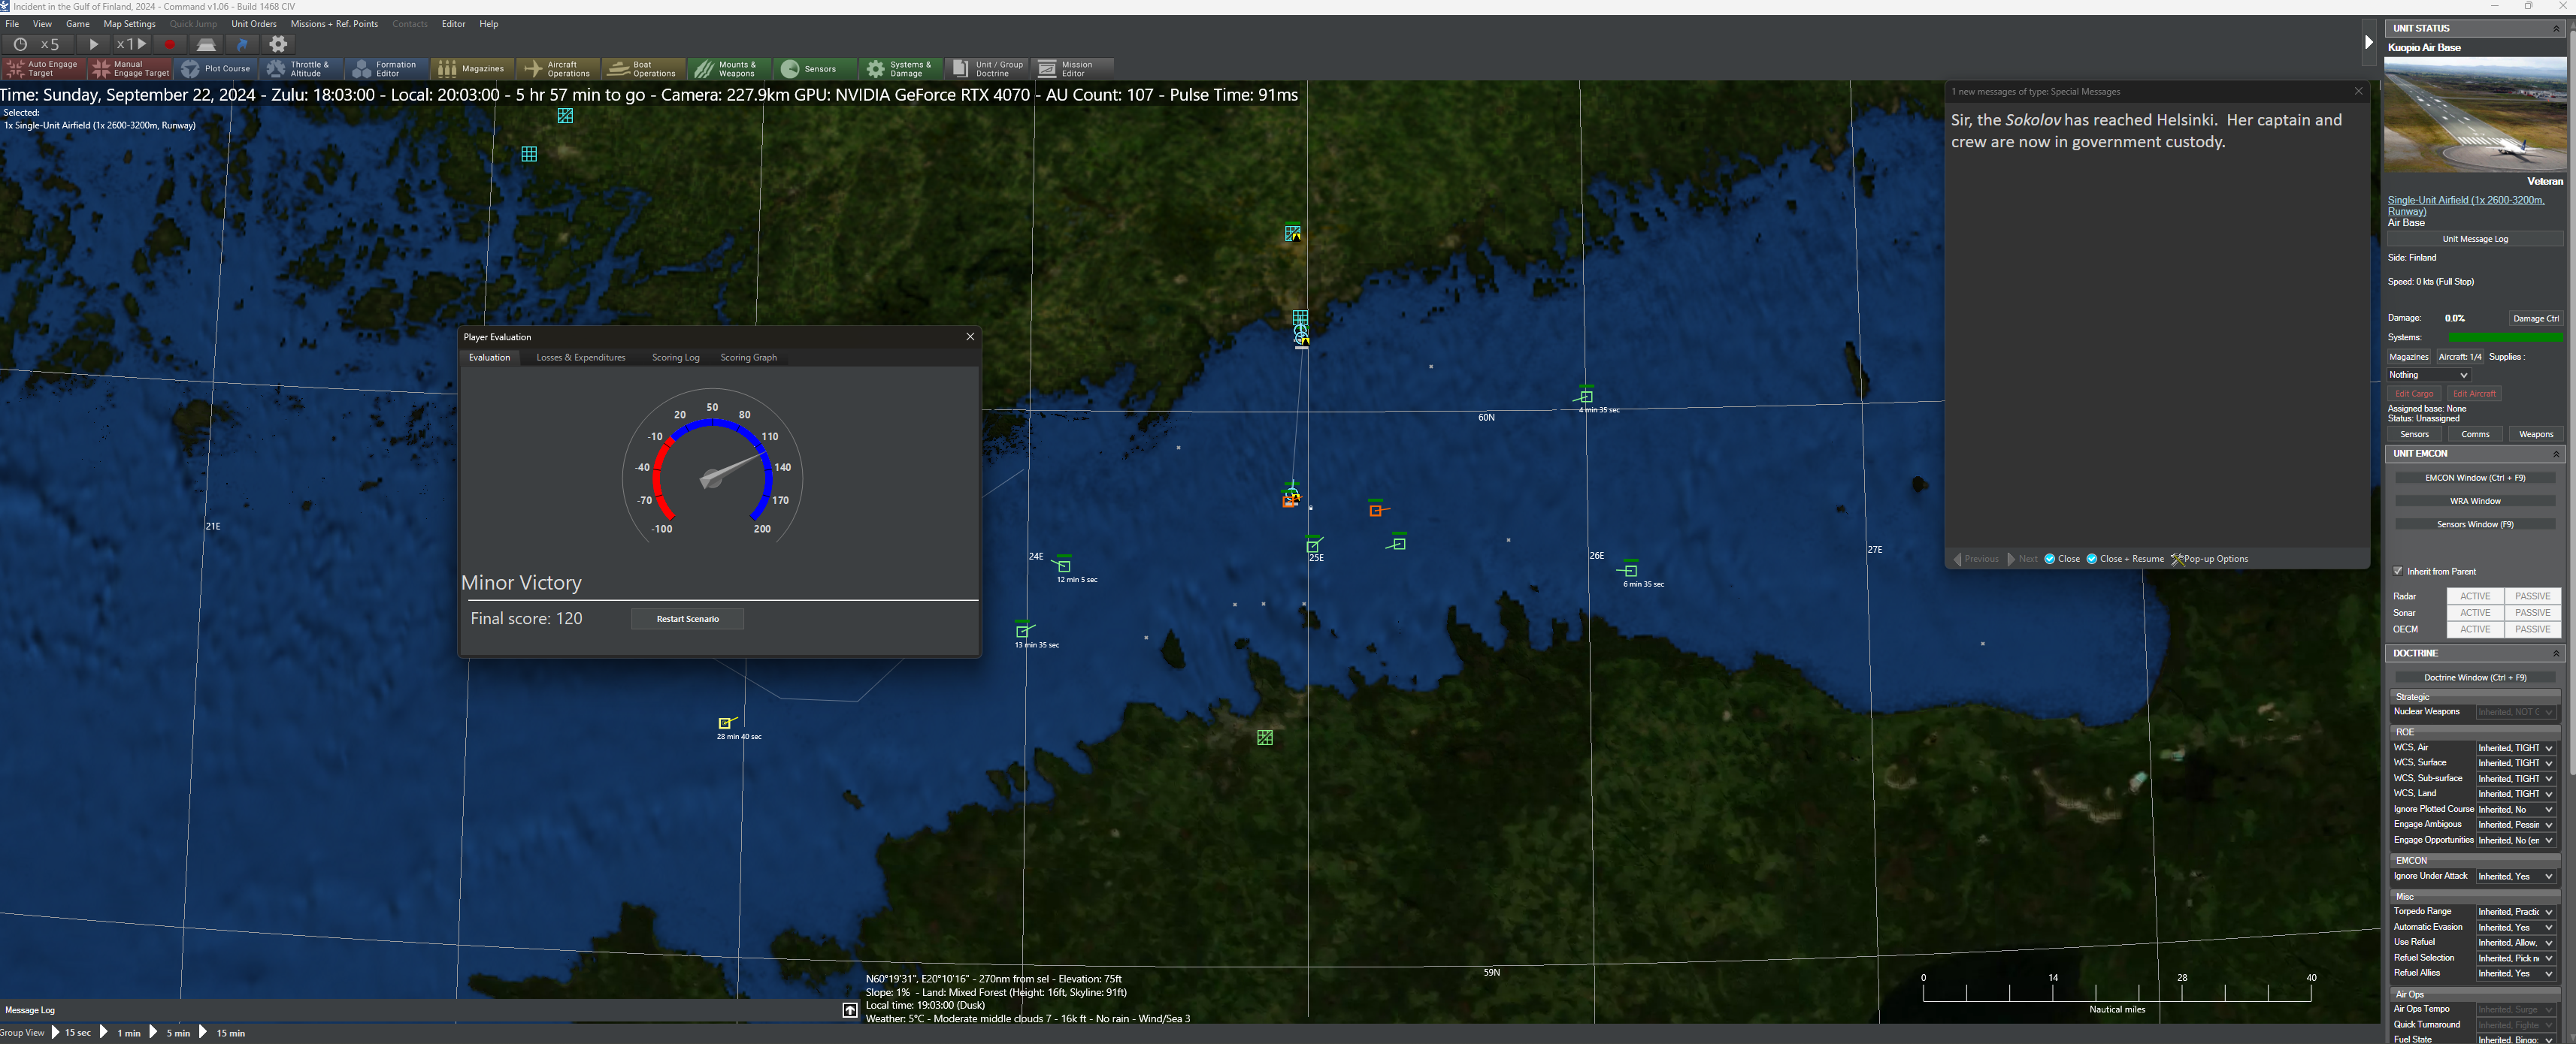
Task: Click Auto Engage Target
Action: pyautogui.click(x=44, y=69)
